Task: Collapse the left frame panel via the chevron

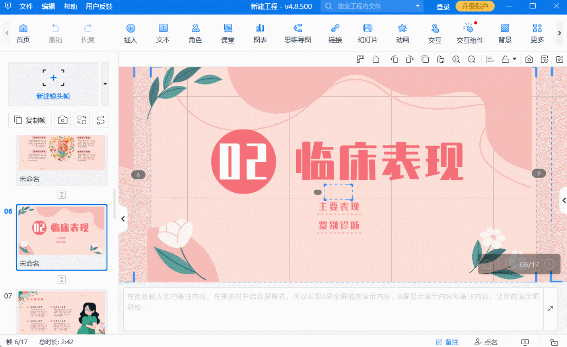Action: tap(123, 219)
